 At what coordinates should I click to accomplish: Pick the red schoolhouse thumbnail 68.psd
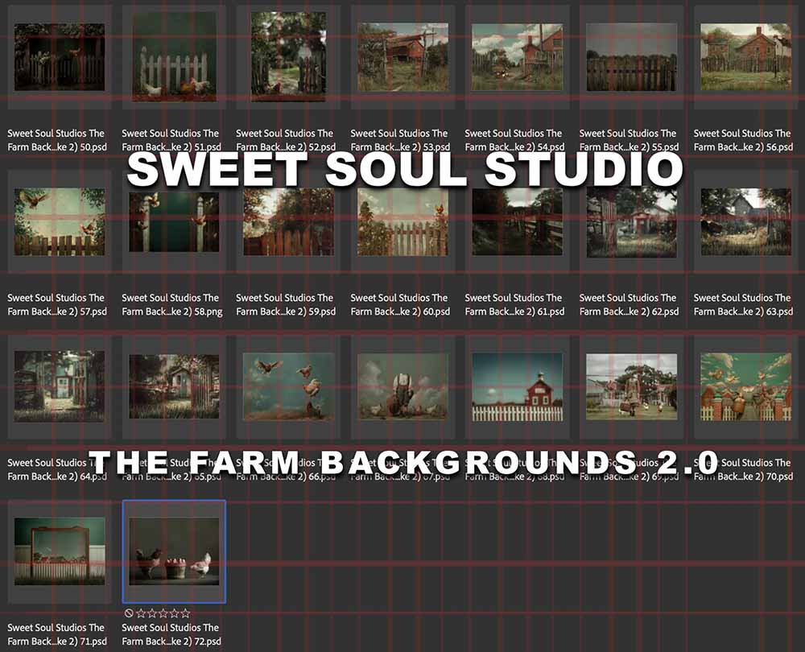point(517,386)
